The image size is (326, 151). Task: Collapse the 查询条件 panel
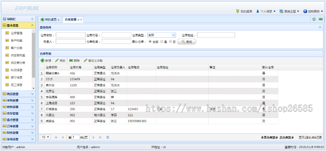click(320, 27)
